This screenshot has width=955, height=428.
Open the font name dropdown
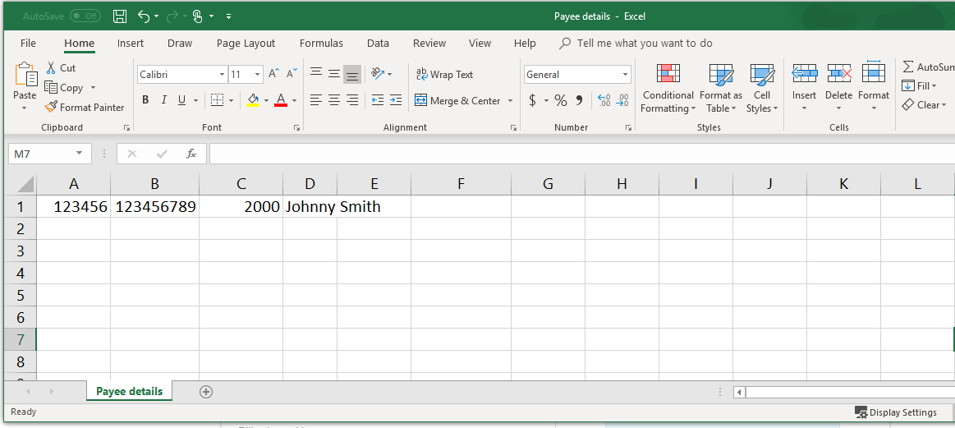222,75
